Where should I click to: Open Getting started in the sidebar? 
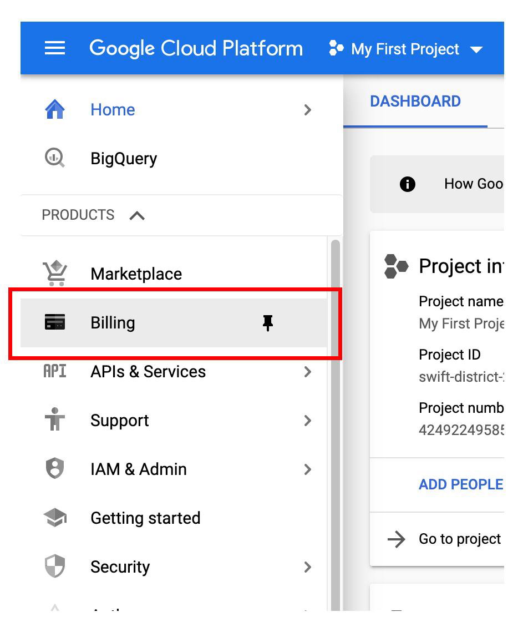pyautogui.click(x=145, y=518)
